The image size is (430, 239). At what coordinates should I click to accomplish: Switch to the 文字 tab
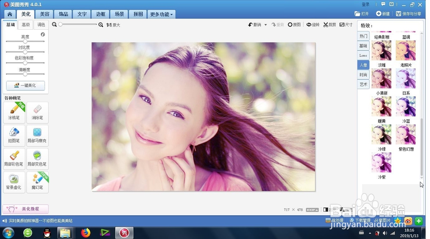pyautogui.click(x=82, y=14)
